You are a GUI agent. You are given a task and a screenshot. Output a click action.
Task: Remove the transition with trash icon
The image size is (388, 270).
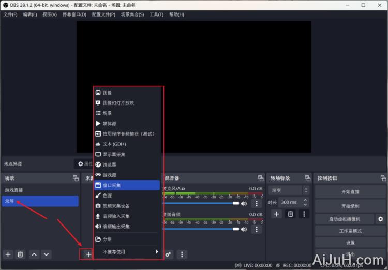tap(290, 214)
